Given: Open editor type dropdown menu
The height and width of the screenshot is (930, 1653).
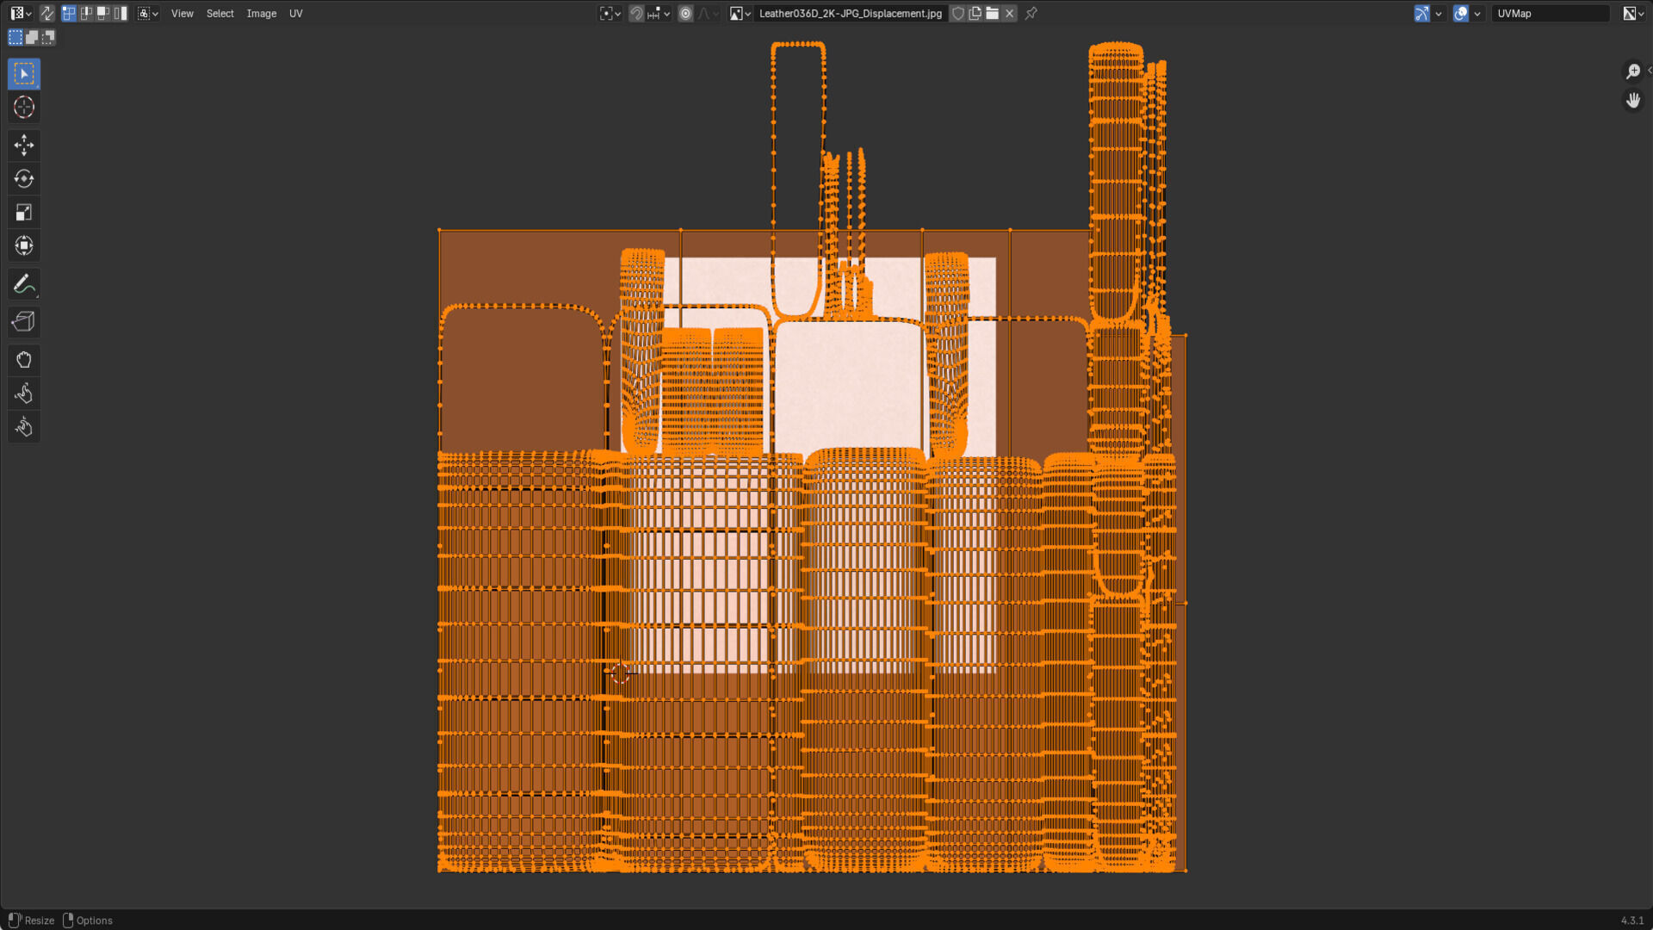Looking at the screenshot, I should 21,13.
